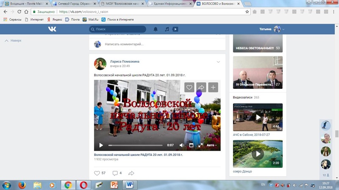
Task: Click the VK search field
Action: (x=118, y=29)
